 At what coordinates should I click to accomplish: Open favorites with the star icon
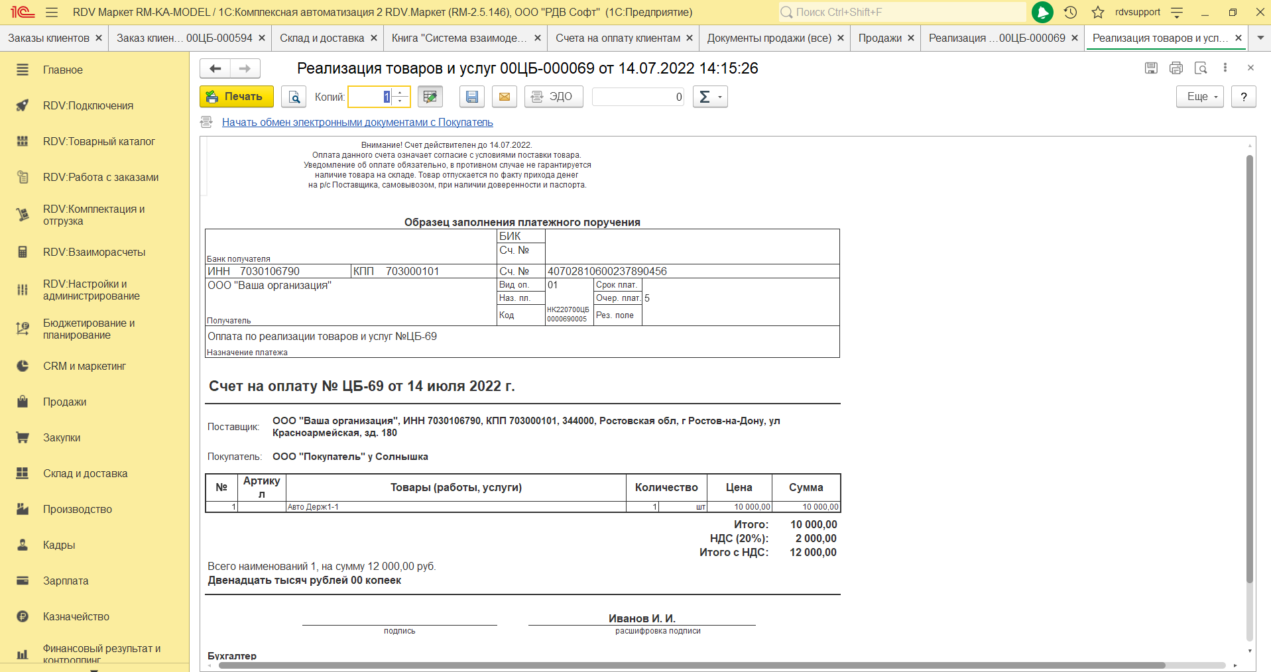pos(1098,12)
